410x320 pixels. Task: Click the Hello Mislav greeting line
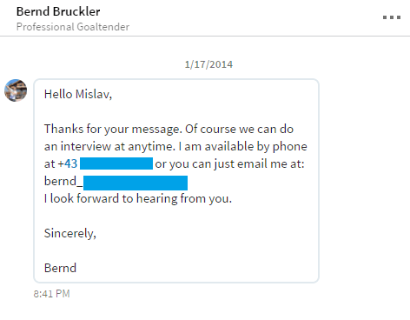click(x=78, y=94)
